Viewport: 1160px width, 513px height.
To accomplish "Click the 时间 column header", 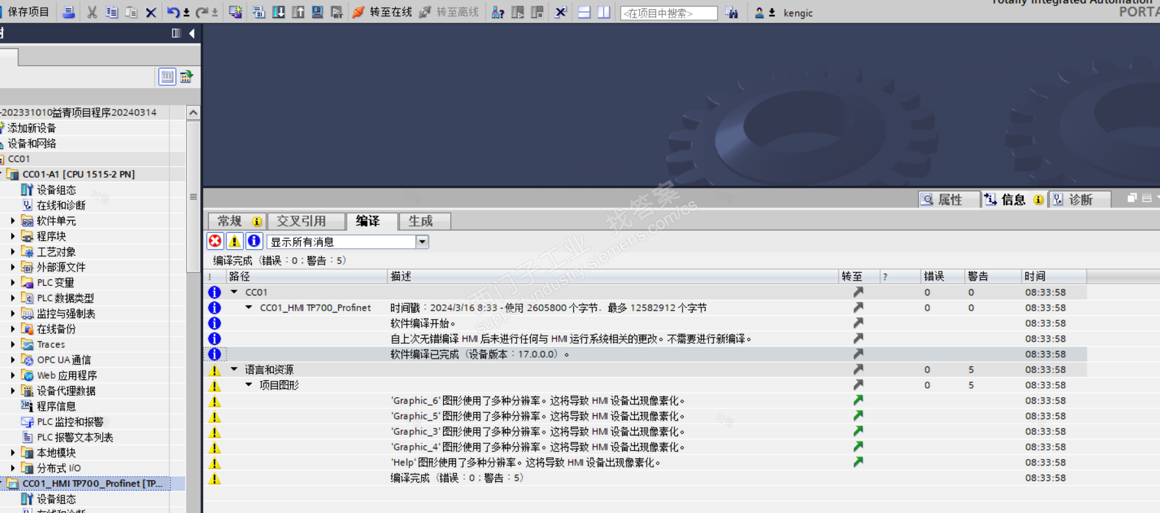I will (x=1054, y=277).
